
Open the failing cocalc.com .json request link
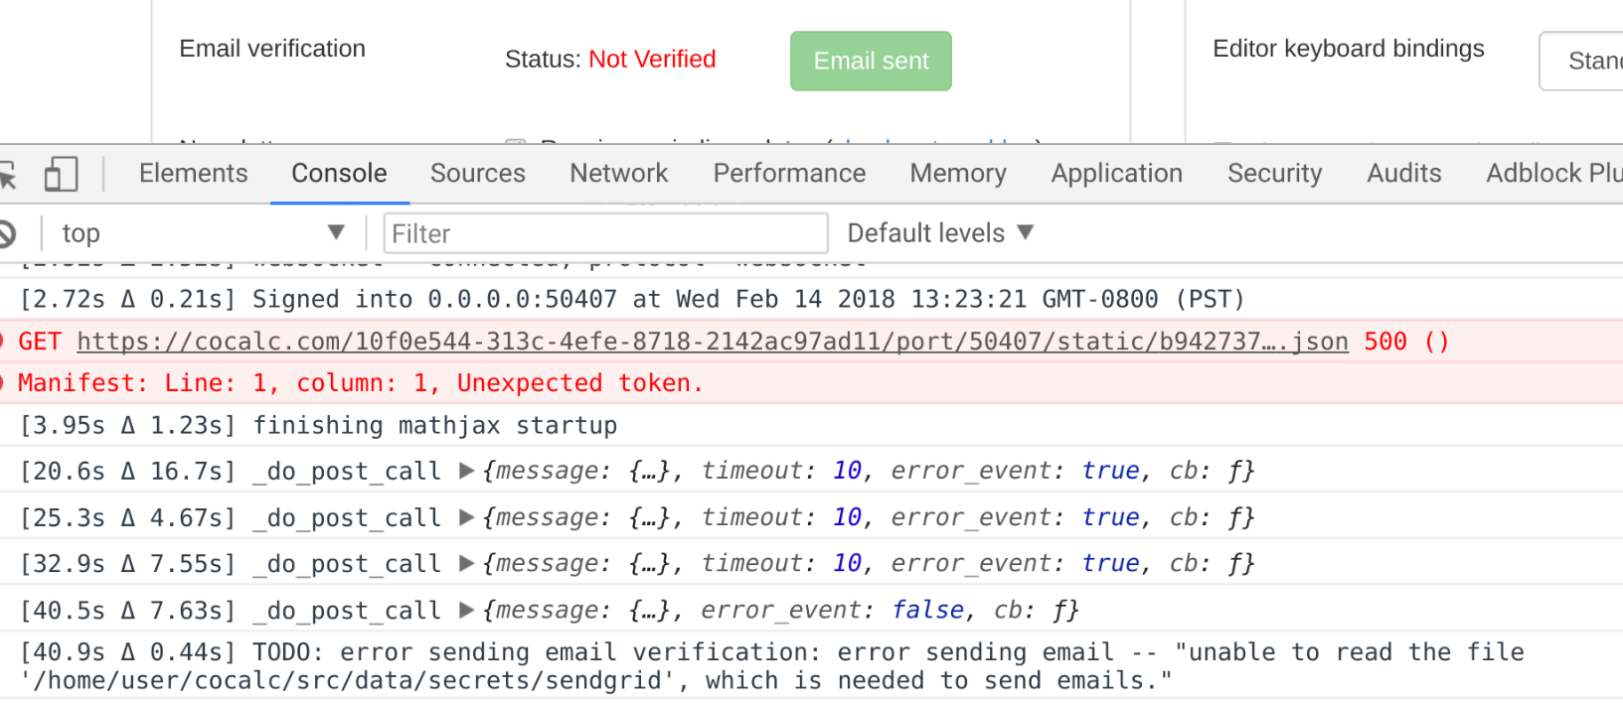[x=712, y=341]
